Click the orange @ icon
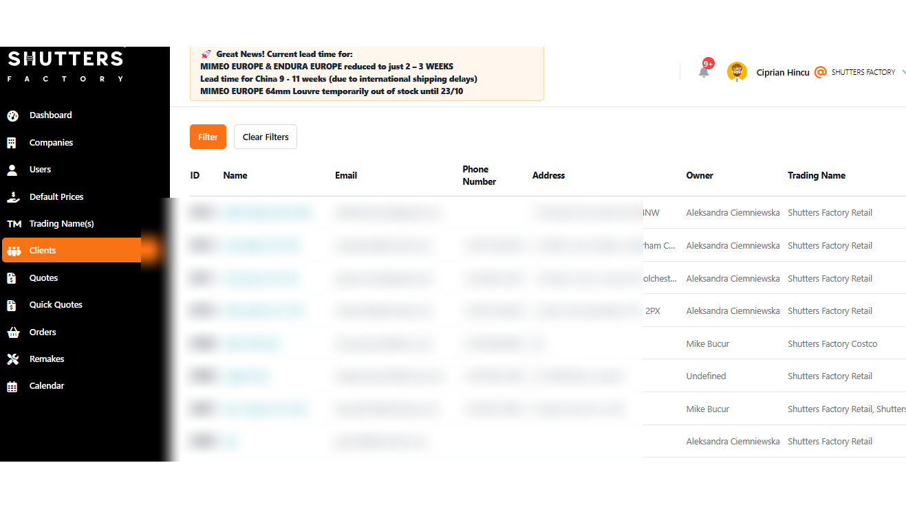This screenshot has width=906, height=509. (820, 72)
